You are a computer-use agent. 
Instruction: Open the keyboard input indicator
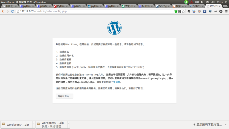[197, 2]
